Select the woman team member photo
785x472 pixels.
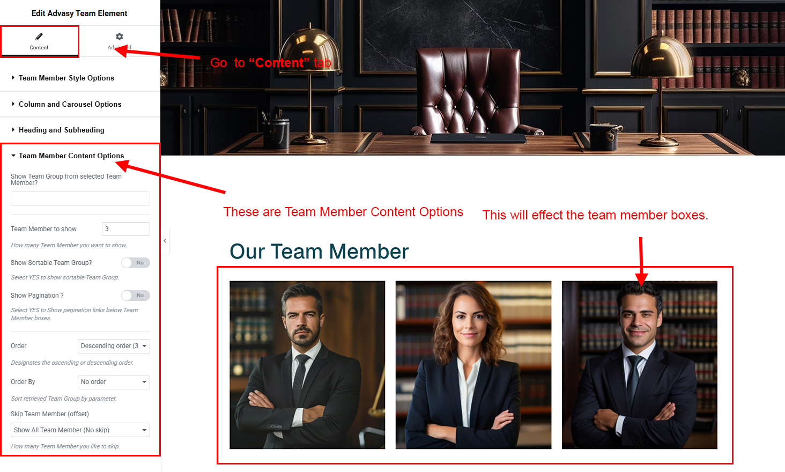473,365
